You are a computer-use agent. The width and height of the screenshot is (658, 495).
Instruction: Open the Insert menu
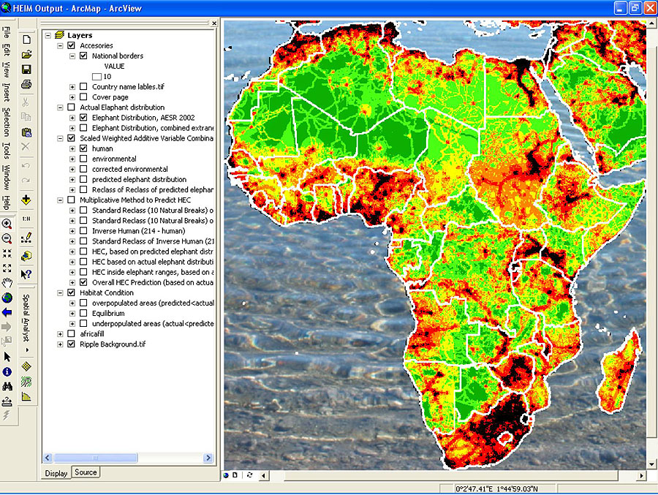point(6,92)
